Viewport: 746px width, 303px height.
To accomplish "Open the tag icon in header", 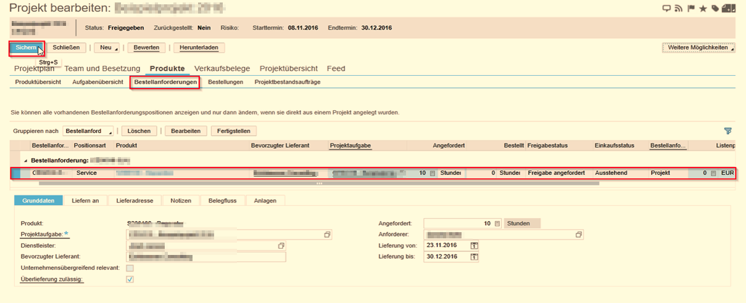I will (715, 9).
